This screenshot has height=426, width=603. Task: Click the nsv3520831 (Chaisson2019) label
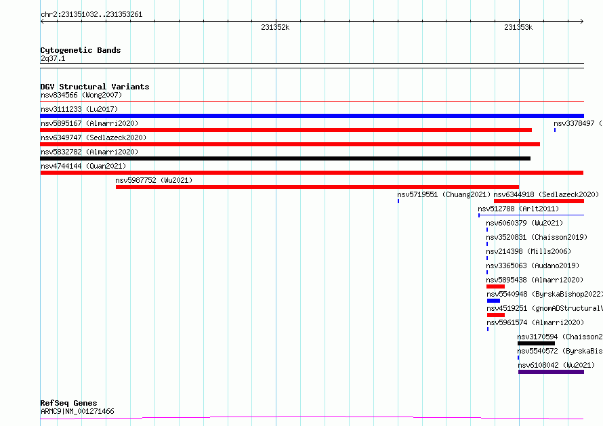[537, 237]
